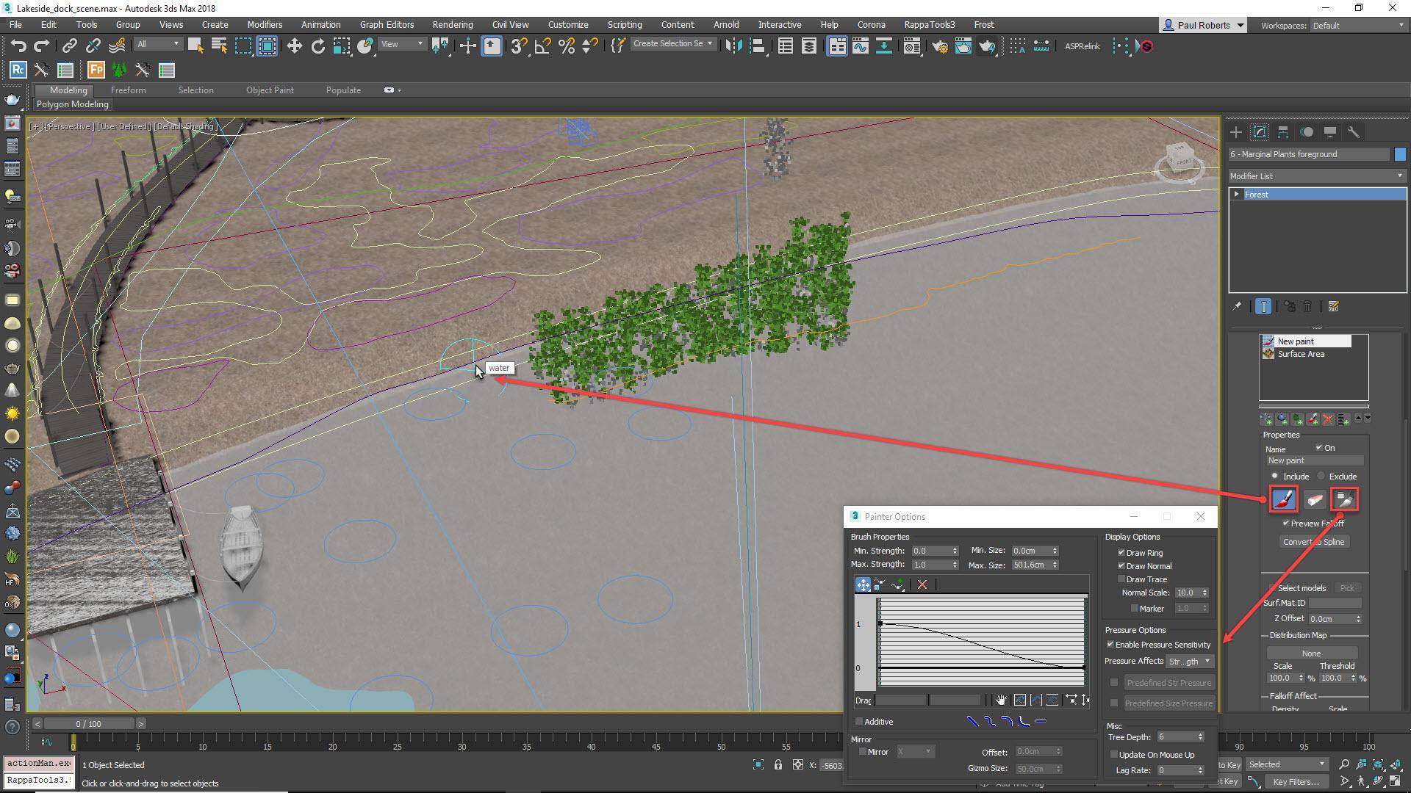Open the Pressure Affects dropdown
Screen dimensions: 1411x793
[x=1189, y=661]
